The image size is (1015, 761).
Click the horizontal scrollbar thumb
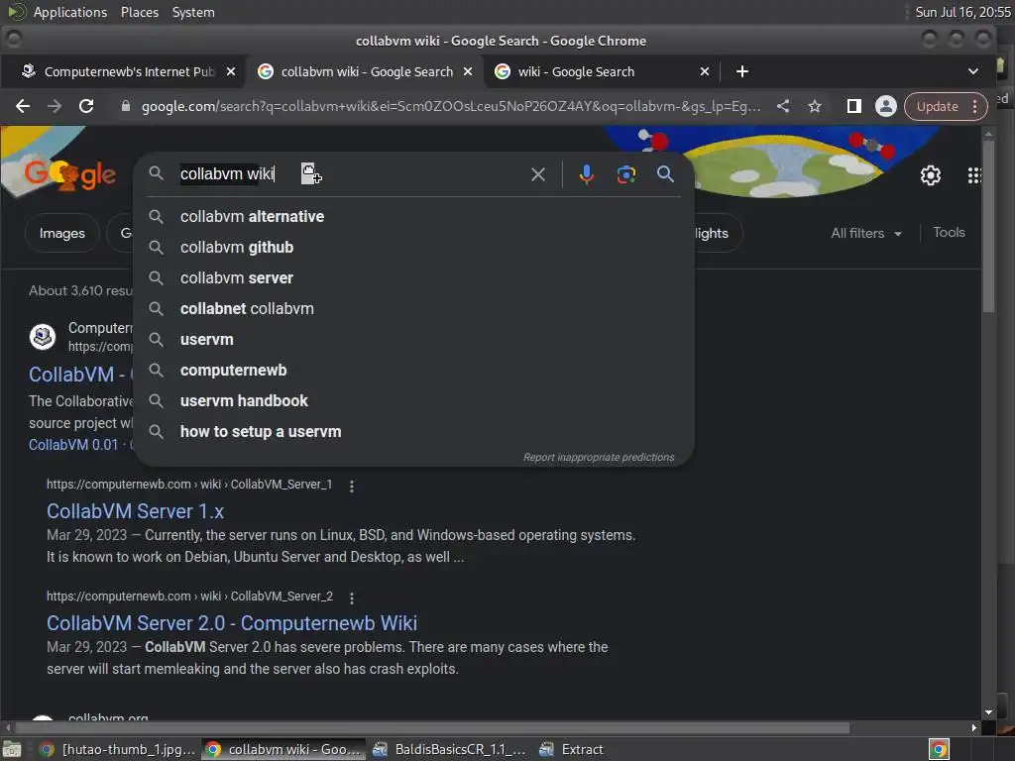pyautogui.click(x=432, y=728)
